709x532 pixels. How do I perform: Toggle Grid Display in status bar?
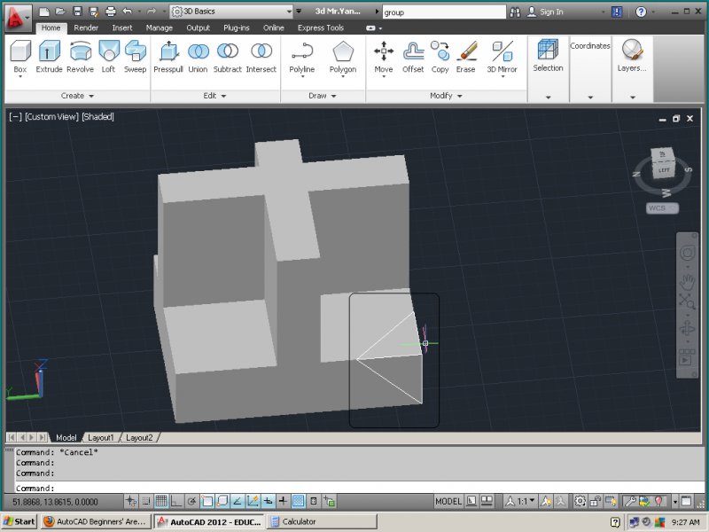(160, 502)
